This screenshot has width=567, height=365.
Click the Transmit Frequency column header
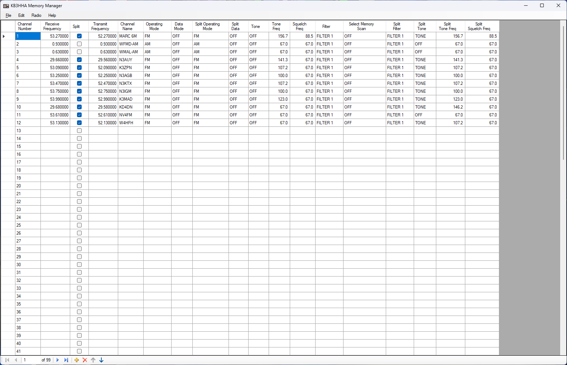pyautogui.click(x=104, y=27)
